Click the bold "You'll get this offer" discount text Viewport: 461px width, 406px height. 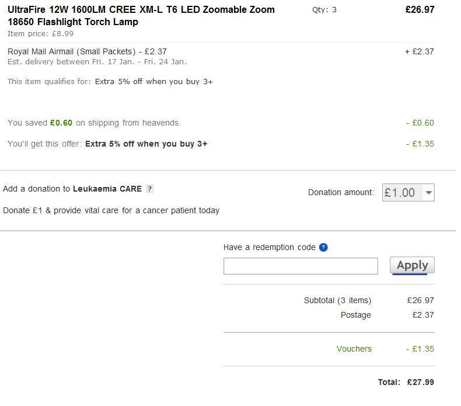pyautogui.click(x=146, y=144)
